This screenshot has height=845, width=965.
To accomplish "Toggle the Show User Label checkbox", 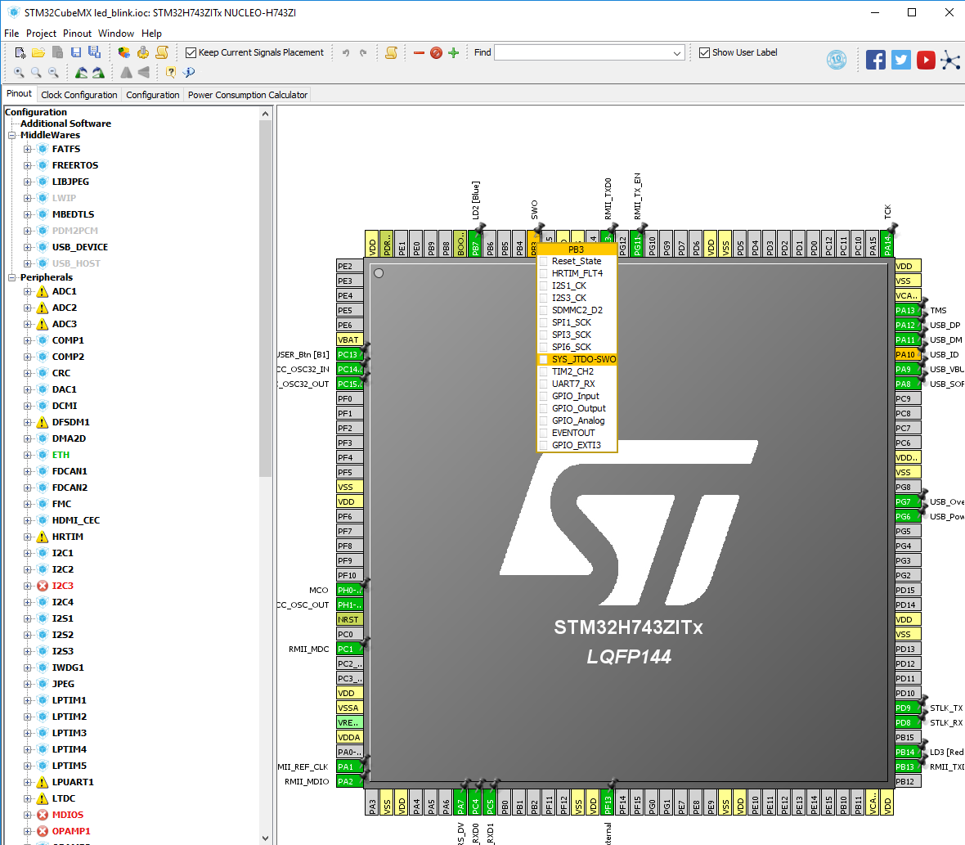I will pyautogui.click(x=705, y=53).
